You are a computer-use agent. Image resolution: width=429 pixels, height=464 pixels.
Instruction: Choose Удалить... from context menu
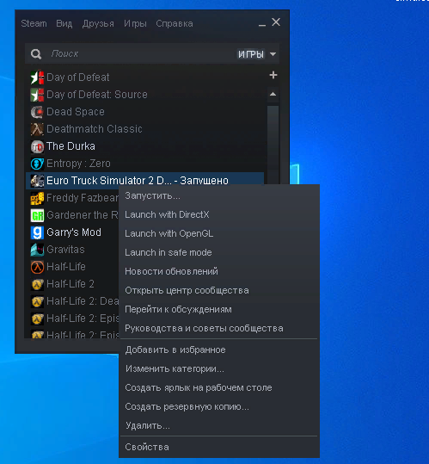coord(219,425)
